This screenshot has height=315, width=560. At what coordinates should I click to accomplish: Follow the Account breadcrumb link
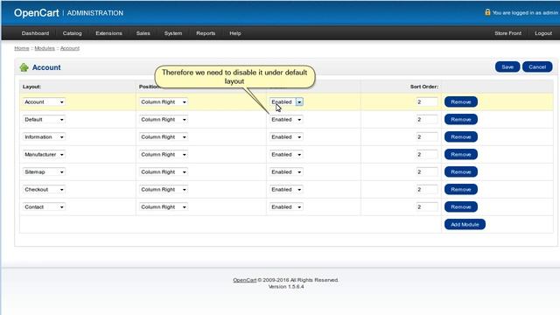(70, 48)
